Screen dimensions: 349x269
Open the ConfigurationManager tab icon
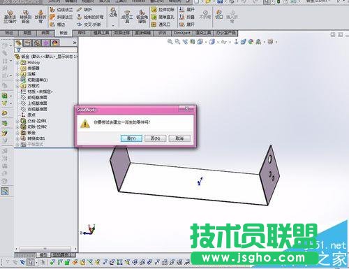37,43
